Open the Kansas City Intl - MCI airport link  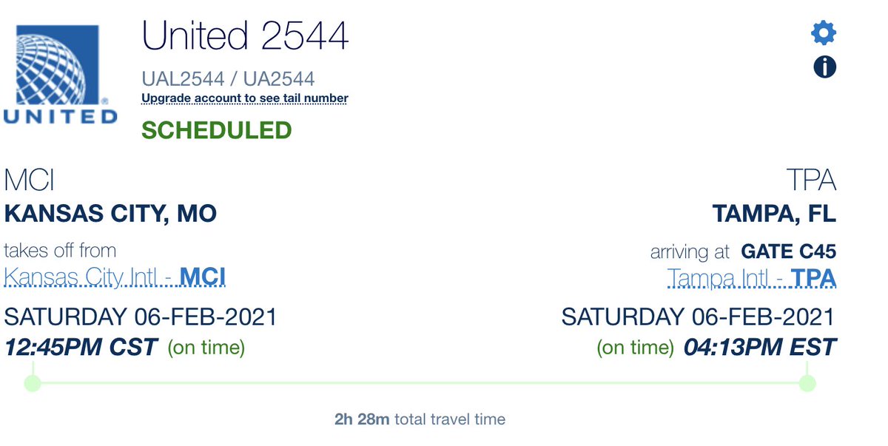[x=115, y=276]
